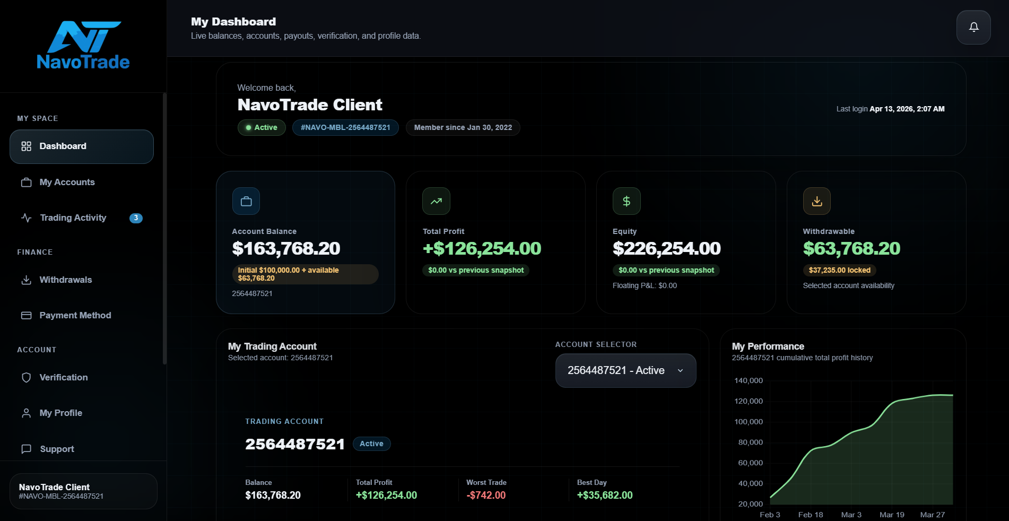This screenshot has height=521, width=1009.
Task: Click the Selected account availability text
Action: (848, 286)
